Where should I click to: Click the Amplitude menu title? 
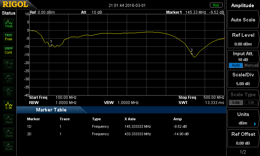243,6
